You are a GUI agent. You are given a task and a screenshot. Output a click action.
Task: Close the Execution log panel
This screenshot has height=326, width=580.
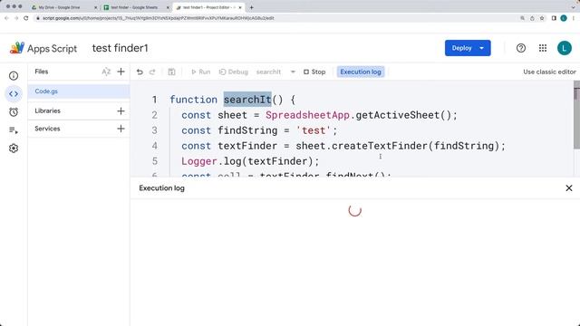pos(569,188)
